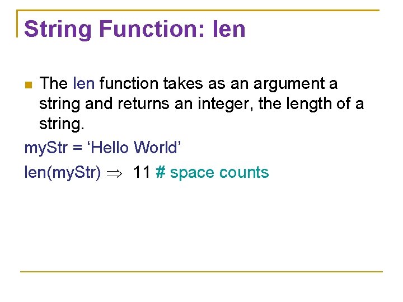Click the hash symbol before 'space counts'
The height and width of the screenshot is (302, 403).
coord(160,173)
